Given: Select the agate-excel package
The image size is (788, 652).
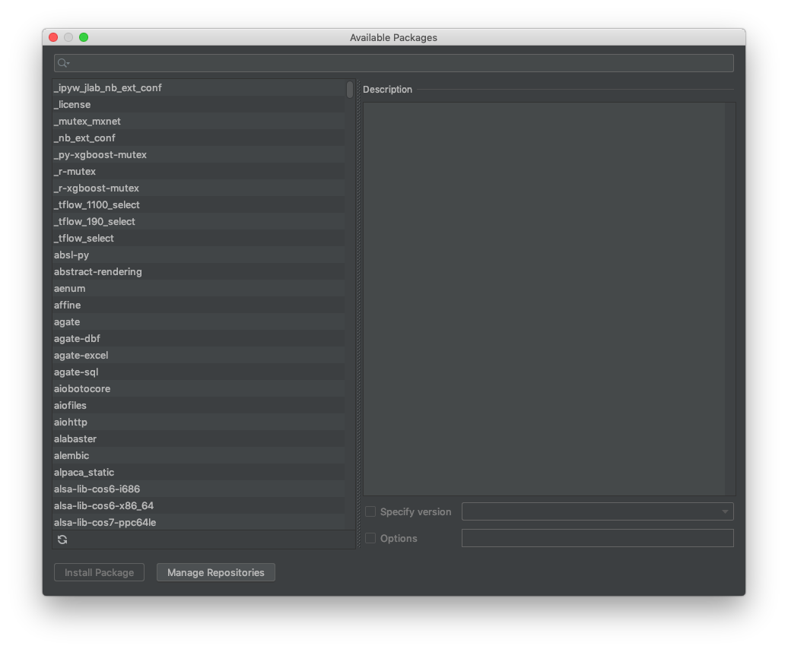Looking at the screenshot, I should [x=199, y=356].
